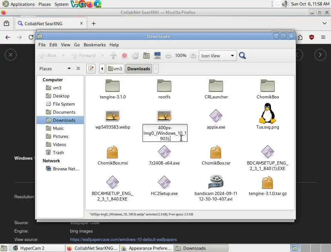Screen dimensions: 331x252
Task: Go to parent folder with Up arrow
Action: (x=113, y=55)
